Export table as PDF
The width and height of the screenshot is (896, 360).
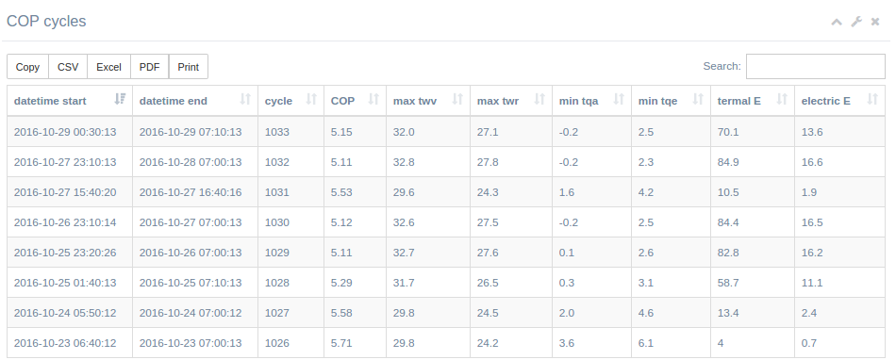pyautogui.click(x=150, y=67)
